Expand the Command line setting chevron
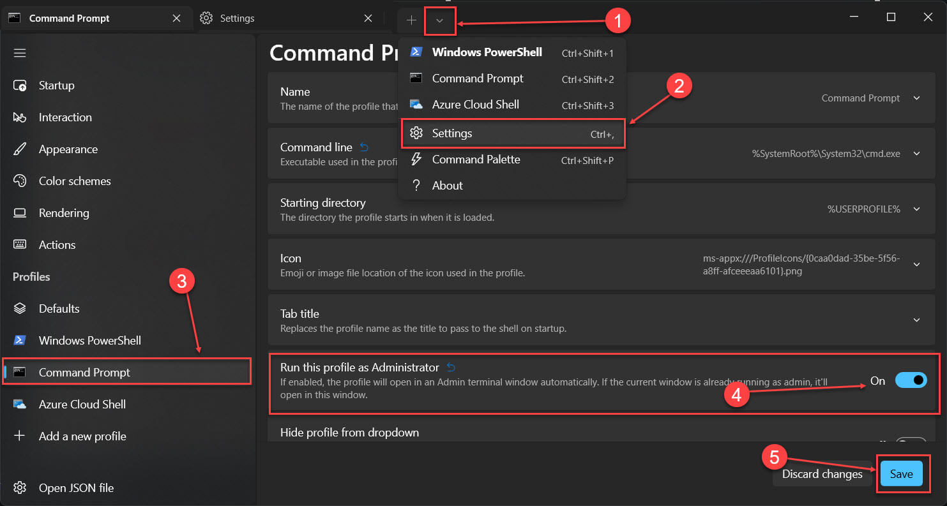This screenshot has height=506, width=947. pyautogui.click(x=916, y=154)
